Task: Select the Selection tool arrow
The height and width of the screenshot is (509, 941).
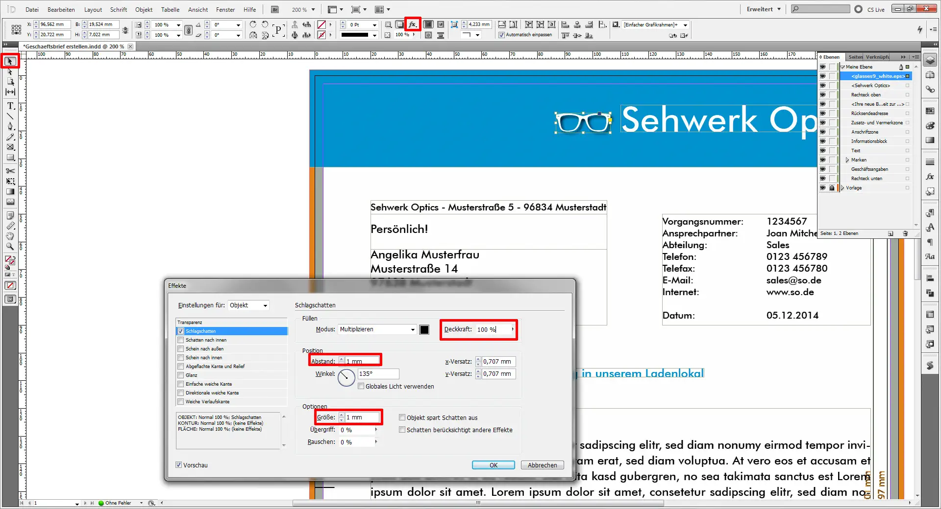Action: [x=10, y=61]
